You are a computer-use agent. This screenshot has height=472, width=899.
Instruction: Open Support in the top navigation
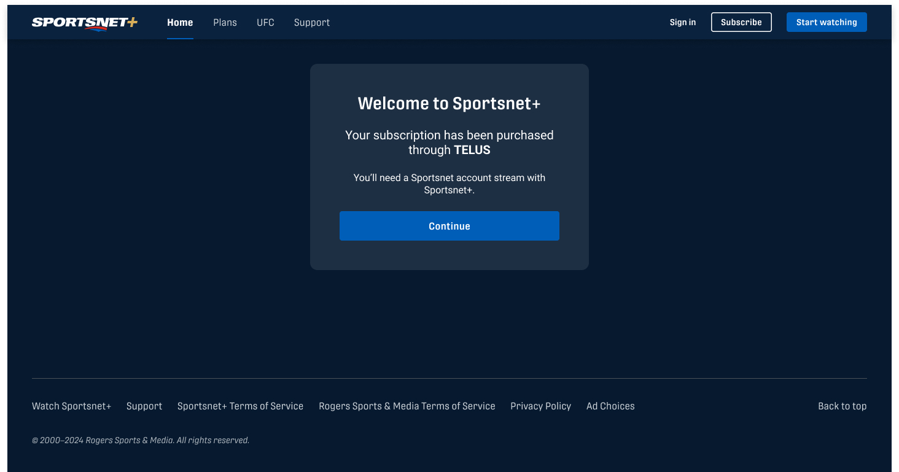312,23
